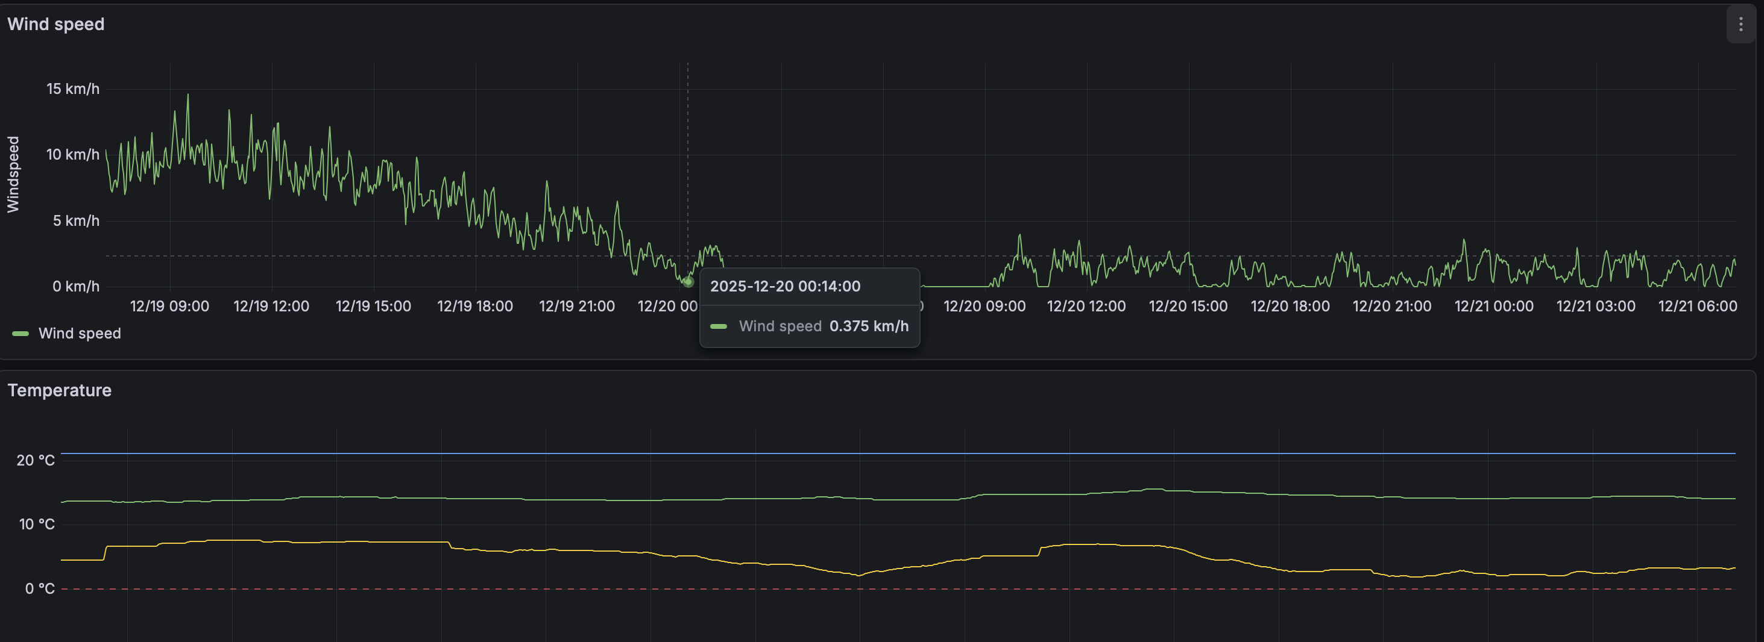1764x642 pixels.
Task: Click the Temperature panel title
Action: 60,390
